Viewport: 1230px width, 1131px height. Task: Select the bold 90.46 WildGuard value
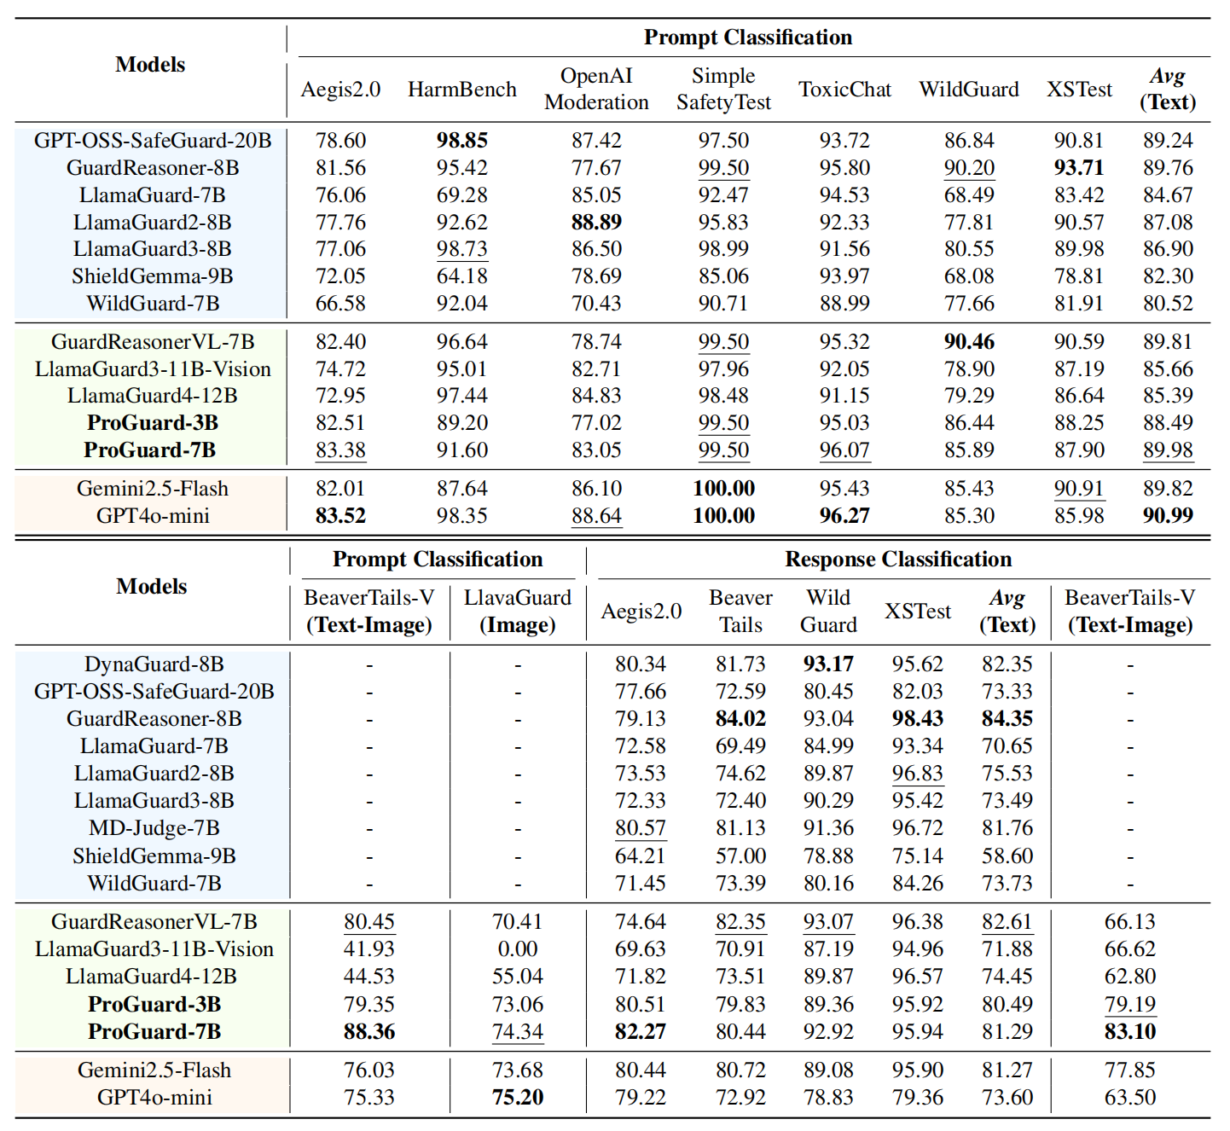tap(969, 342)
